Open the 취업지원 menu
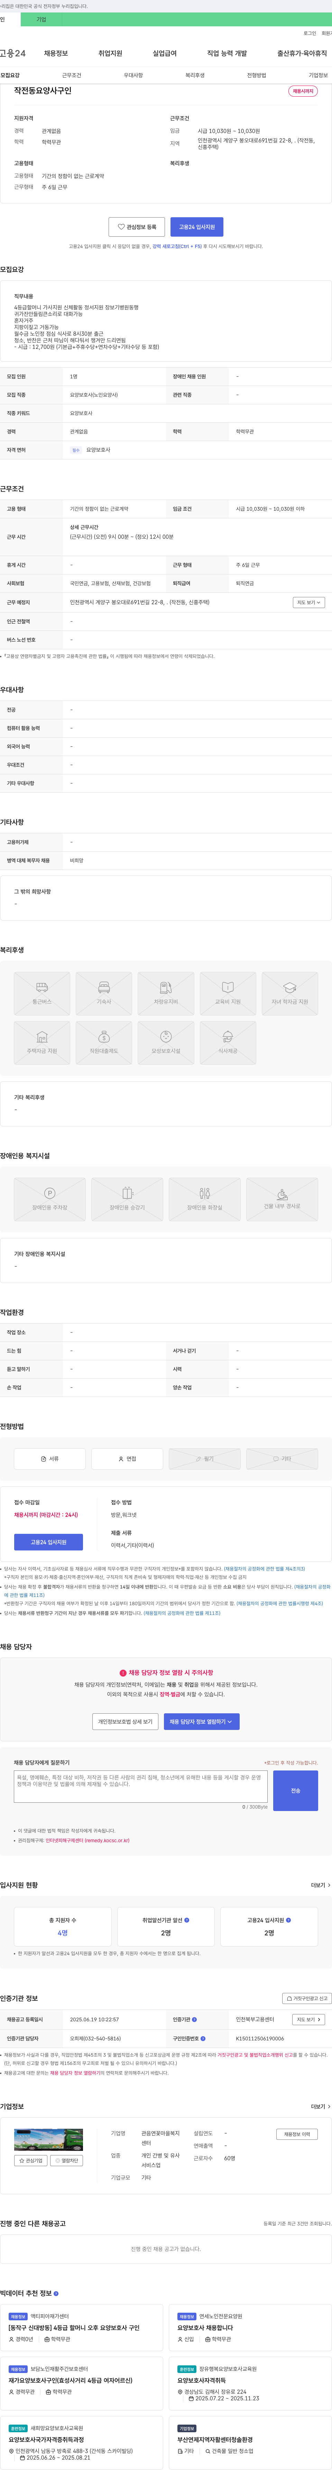This screenshot has width=332, height=2470. (110, 54)
